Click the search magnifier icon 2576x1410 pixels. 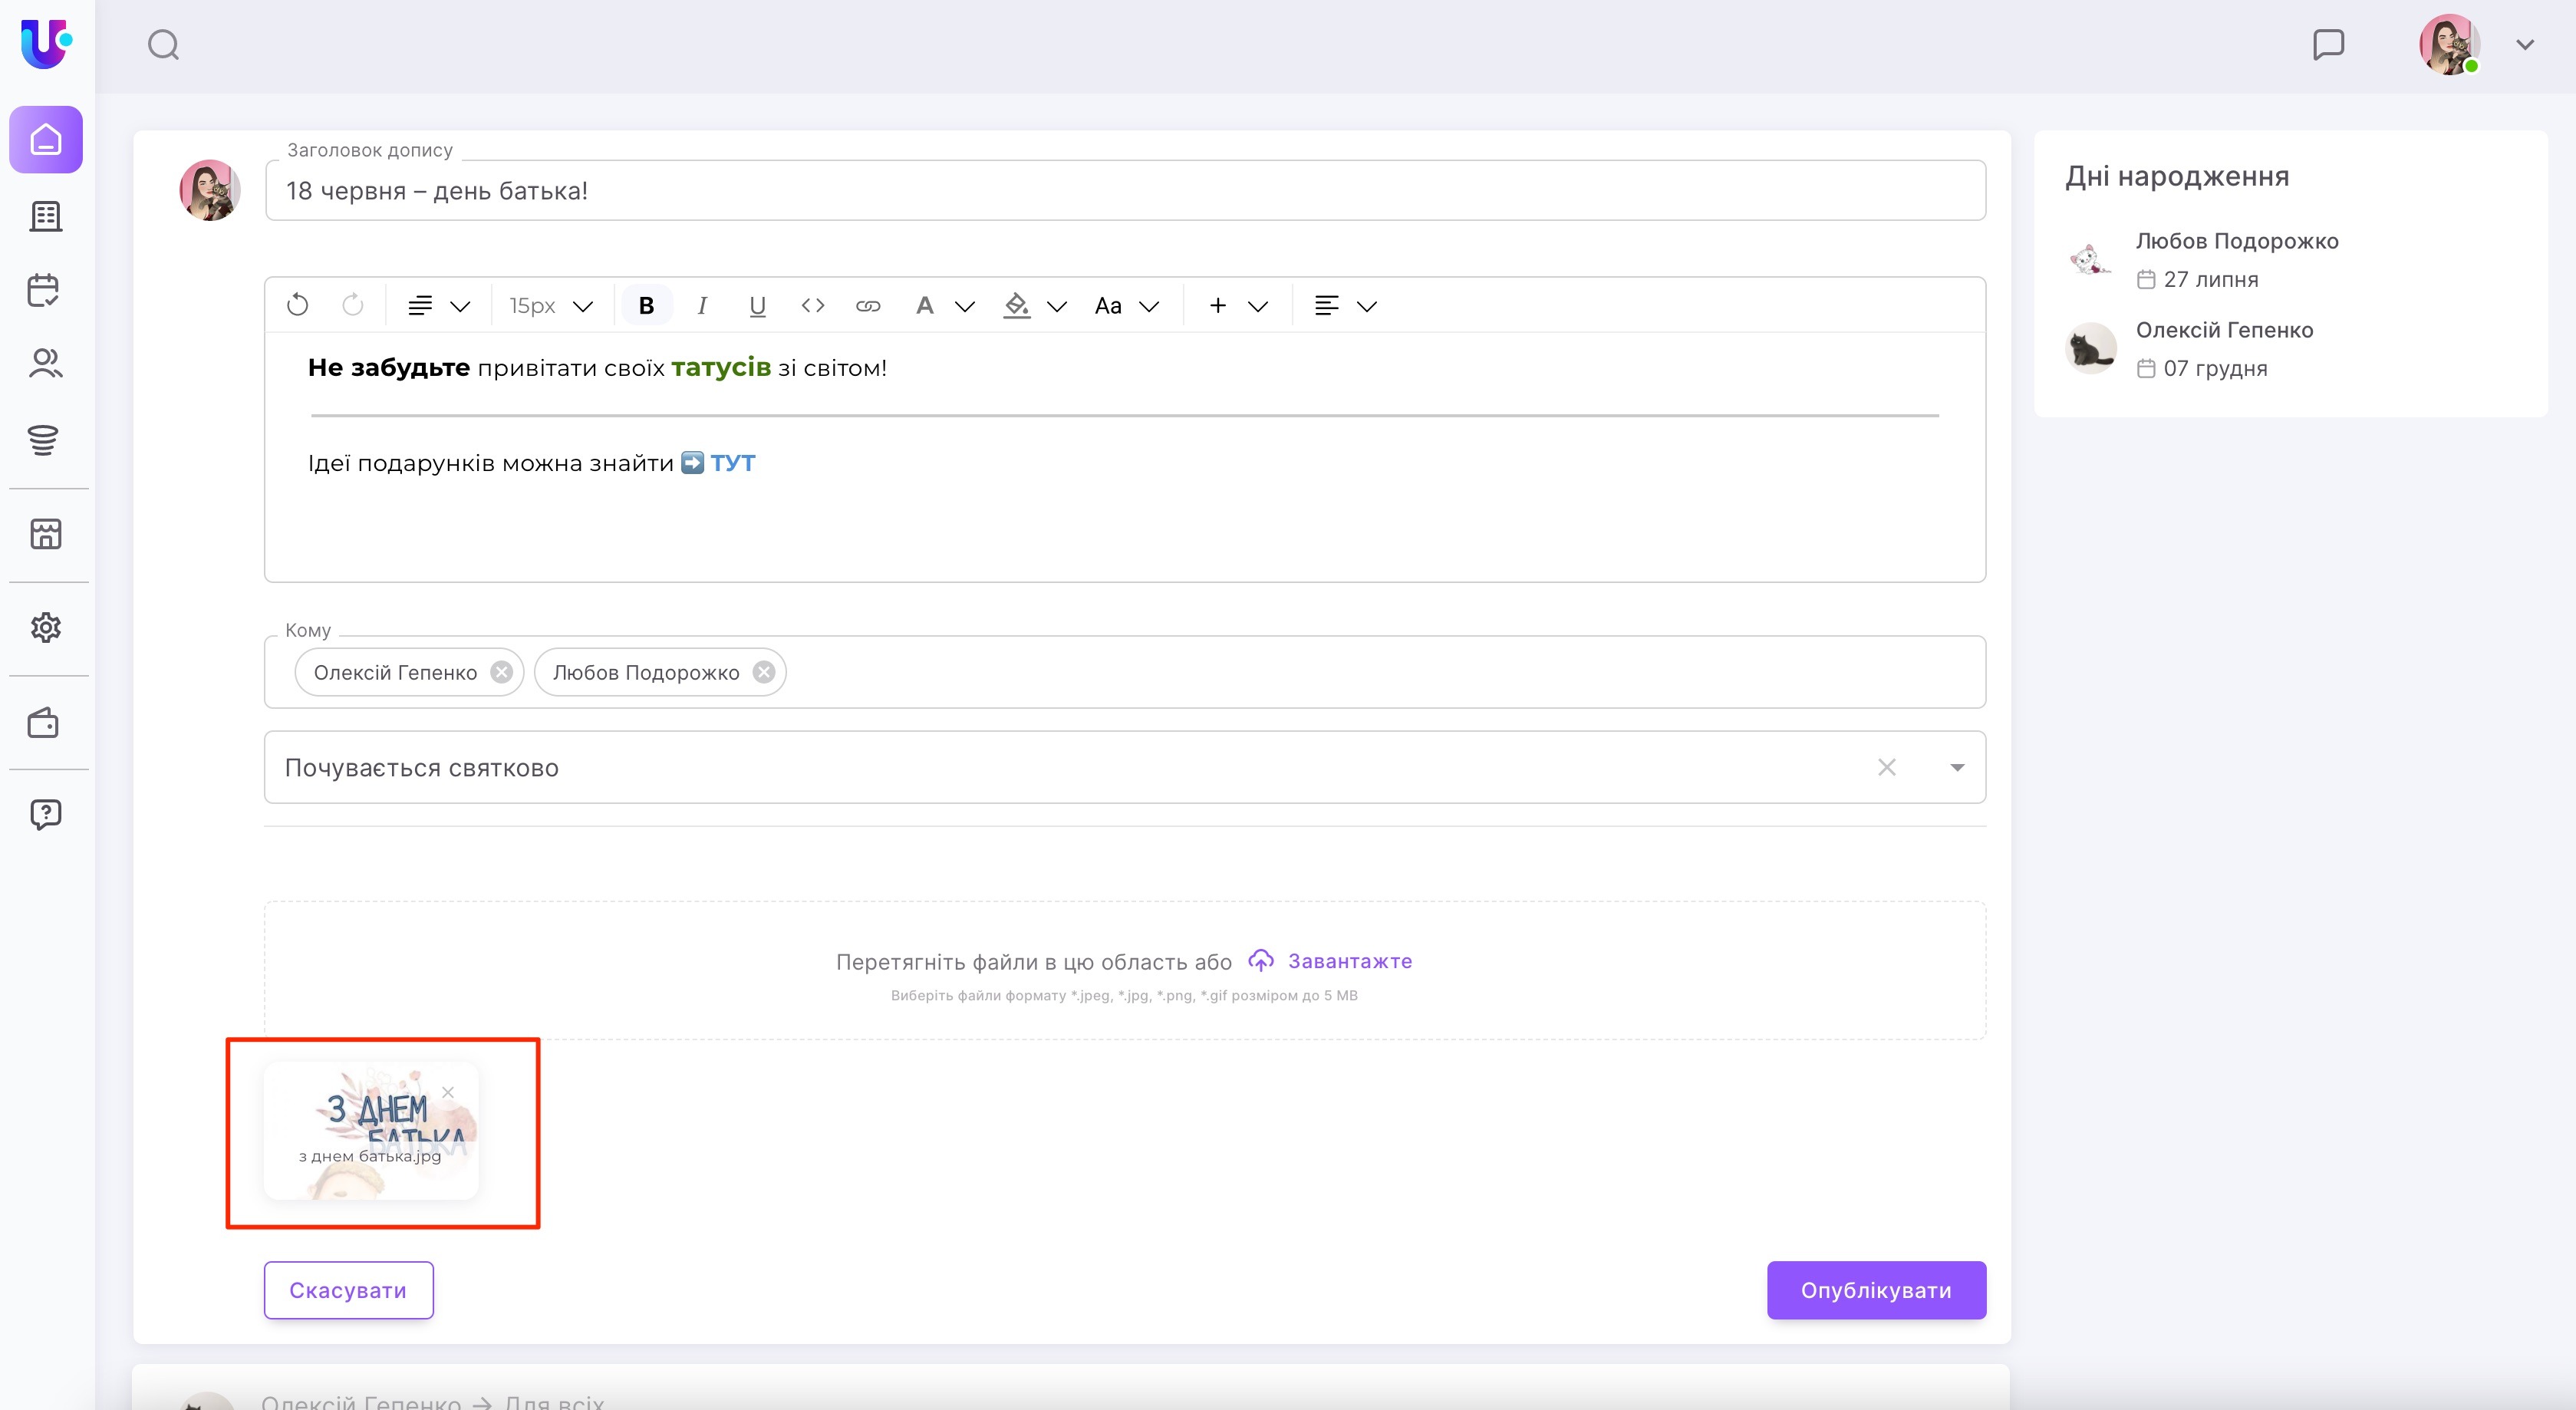coord(163,44)
